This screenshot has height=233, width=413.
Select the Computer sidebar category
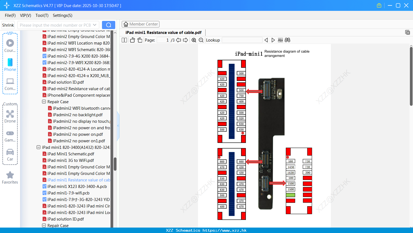pos(10,84)
